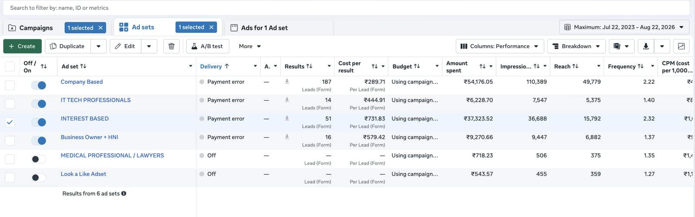Sort by Reach column arrows

[575, 66]
